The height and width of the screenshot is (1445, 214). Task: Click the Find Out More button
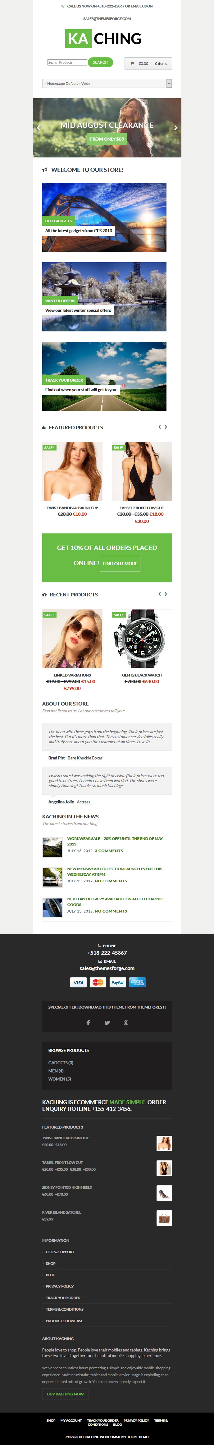point(120,564)
